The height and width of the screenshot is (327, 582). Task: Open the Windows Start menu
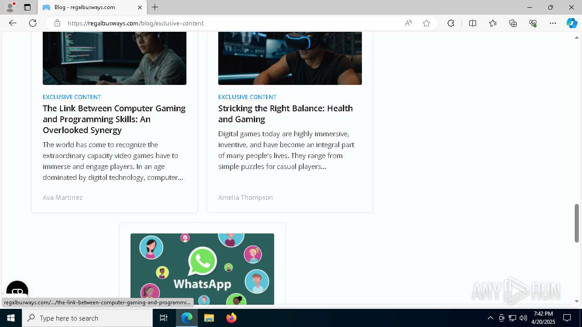tap(11, 318)
